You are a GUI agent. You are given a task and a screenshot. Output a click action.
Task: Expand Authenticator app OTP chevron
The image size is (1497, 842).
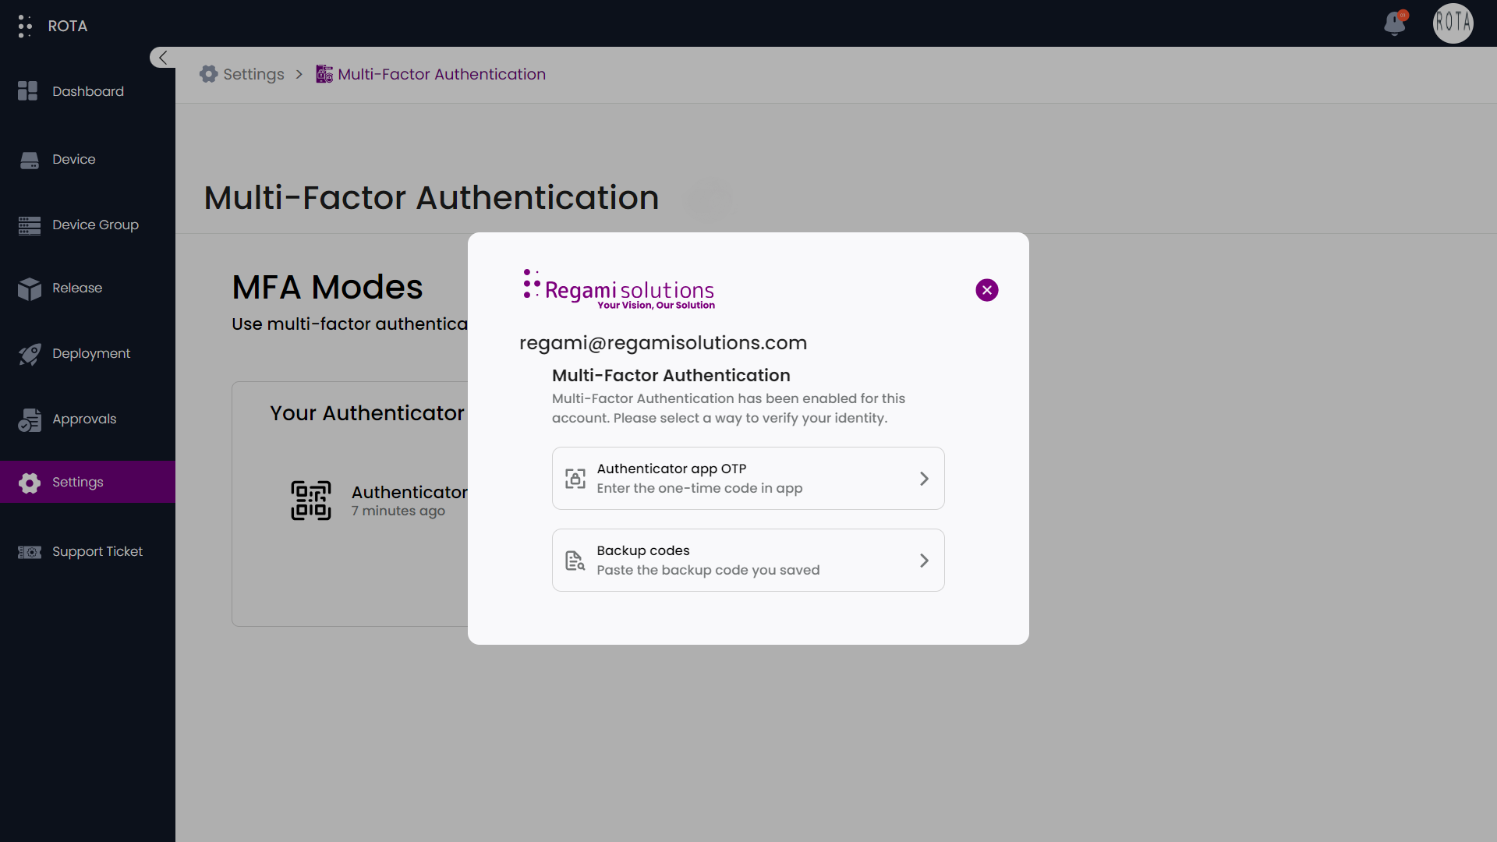point(924,479)
